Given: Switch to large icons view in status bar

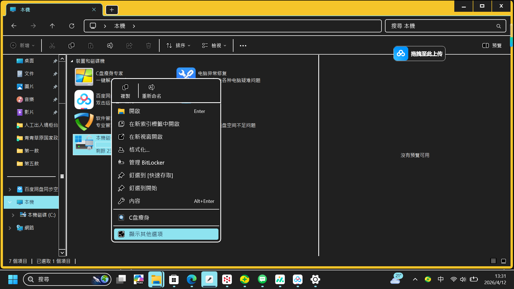Looking at the screenshot, I should (504, 261).
